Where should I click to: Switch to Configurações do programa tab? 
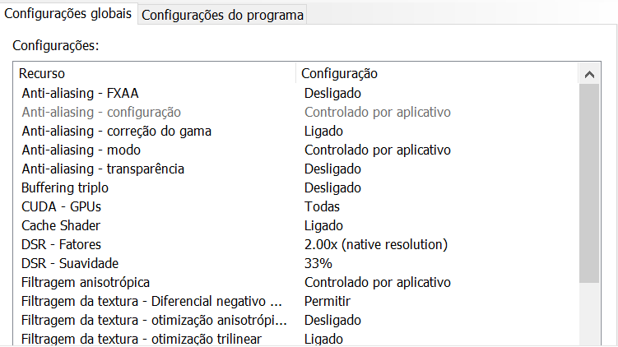tap(223, 15)
